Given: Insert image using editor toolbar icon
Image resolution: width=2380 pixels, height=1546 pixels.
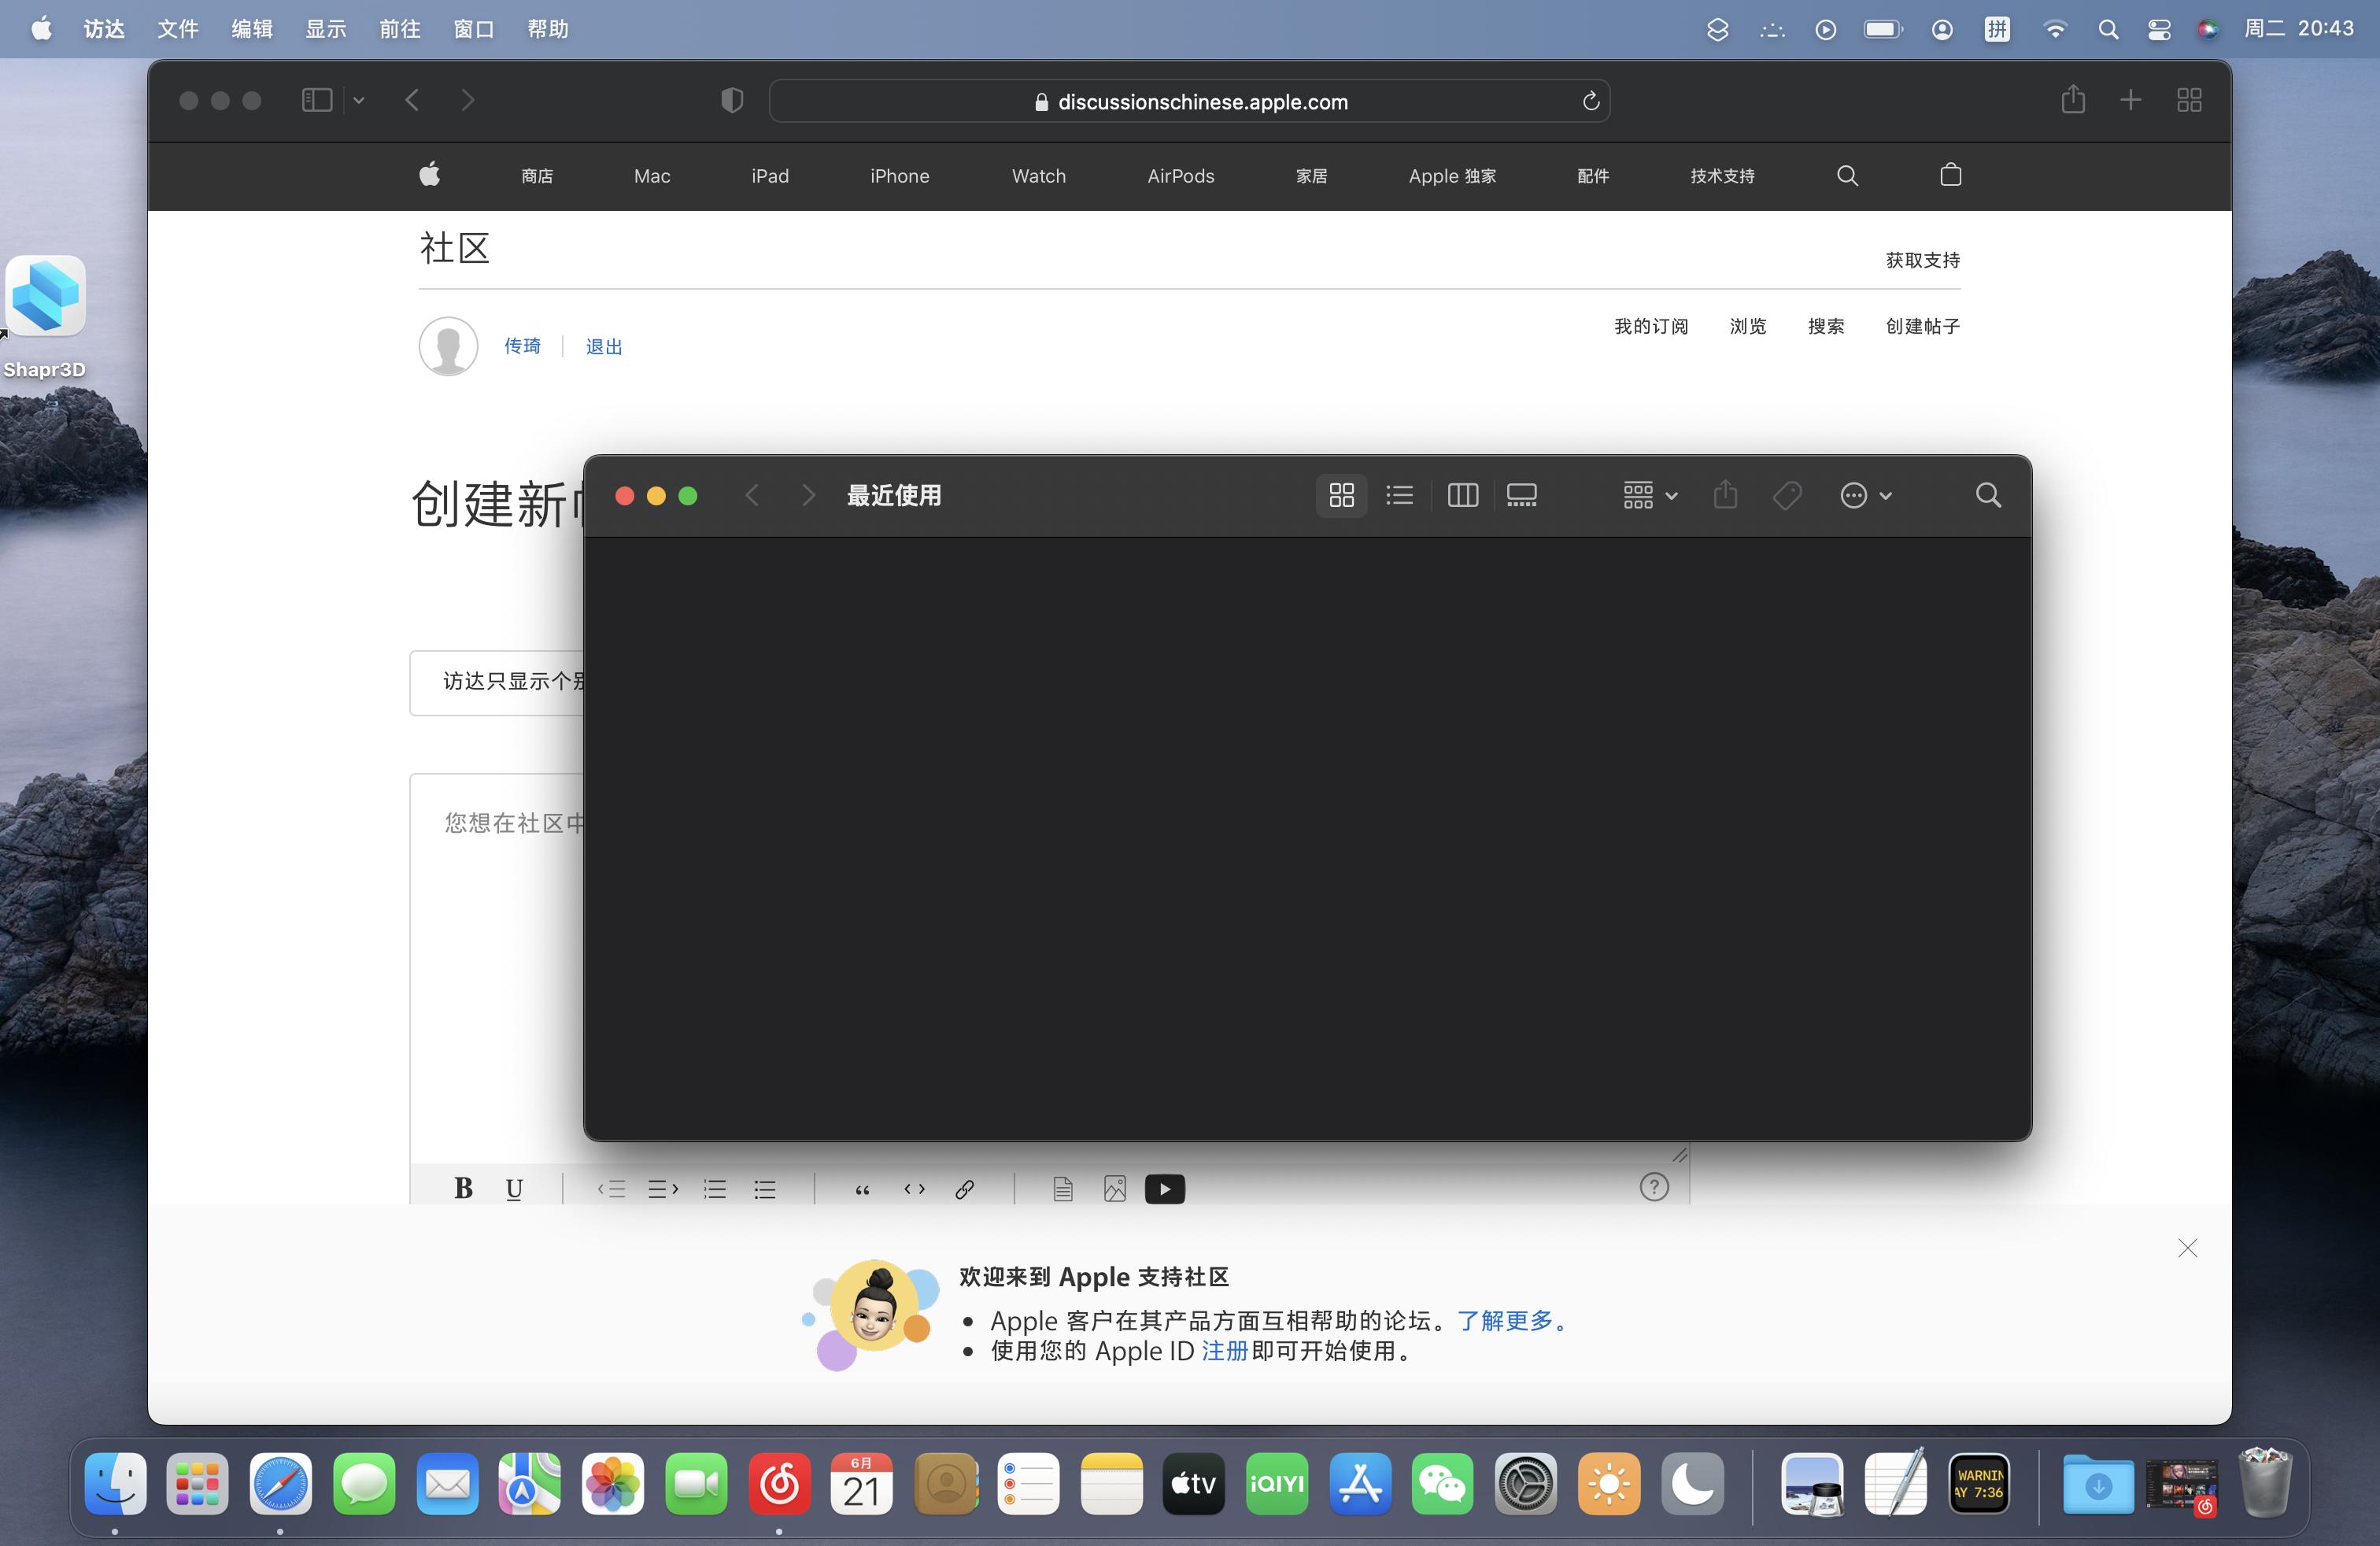Looking at the screenshot, I should pyautogui.click(x=1114, y=1189).
